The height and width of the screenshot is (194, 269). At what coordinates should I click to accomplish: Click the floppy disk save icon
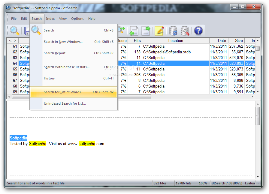click(x=27, y=31)
